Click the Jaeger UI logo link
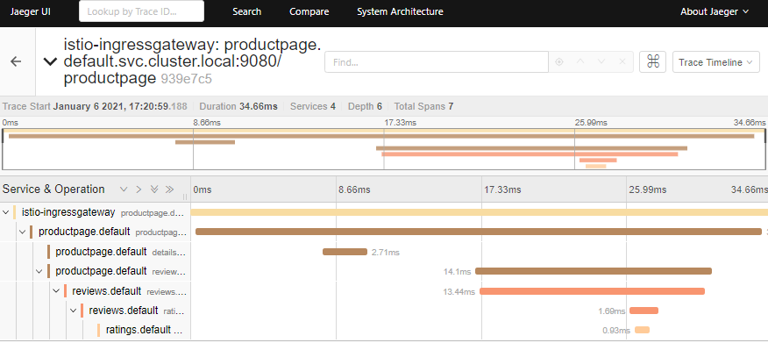Viewport: 768px width, 343px height. (30, 11)
